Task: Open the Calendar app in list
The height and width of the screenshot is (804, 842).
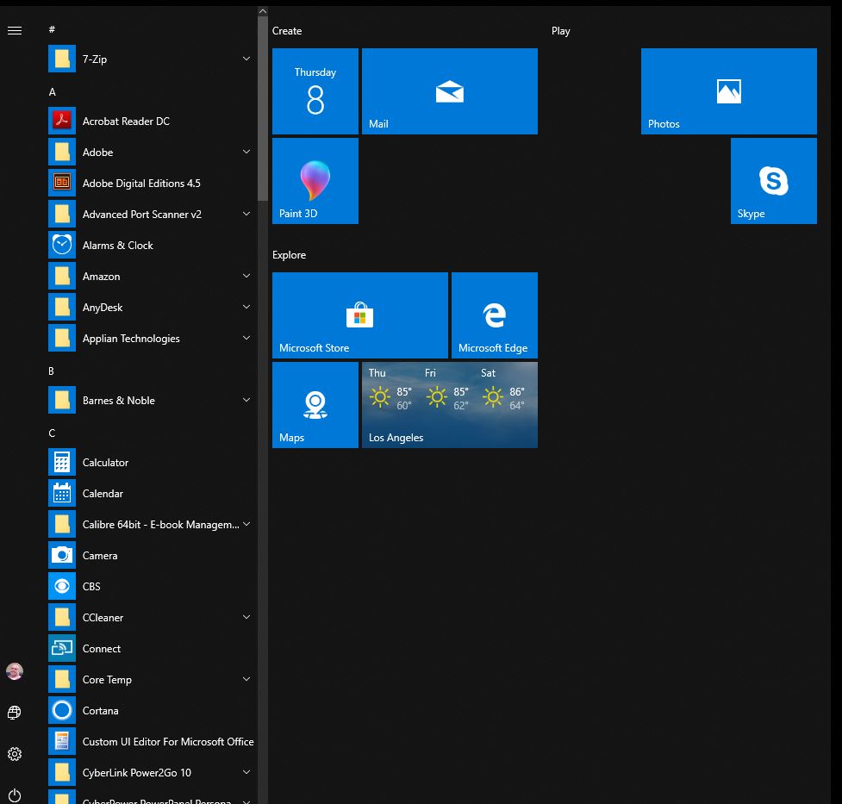Action: [150, 494]
